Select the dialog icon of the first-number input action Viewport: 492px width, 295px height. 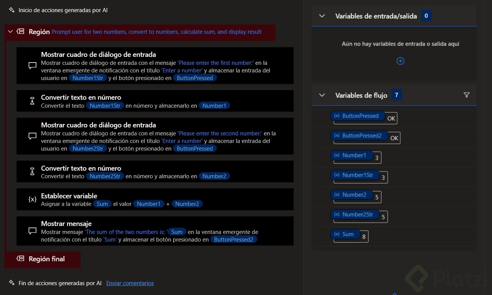coord(32,65)
